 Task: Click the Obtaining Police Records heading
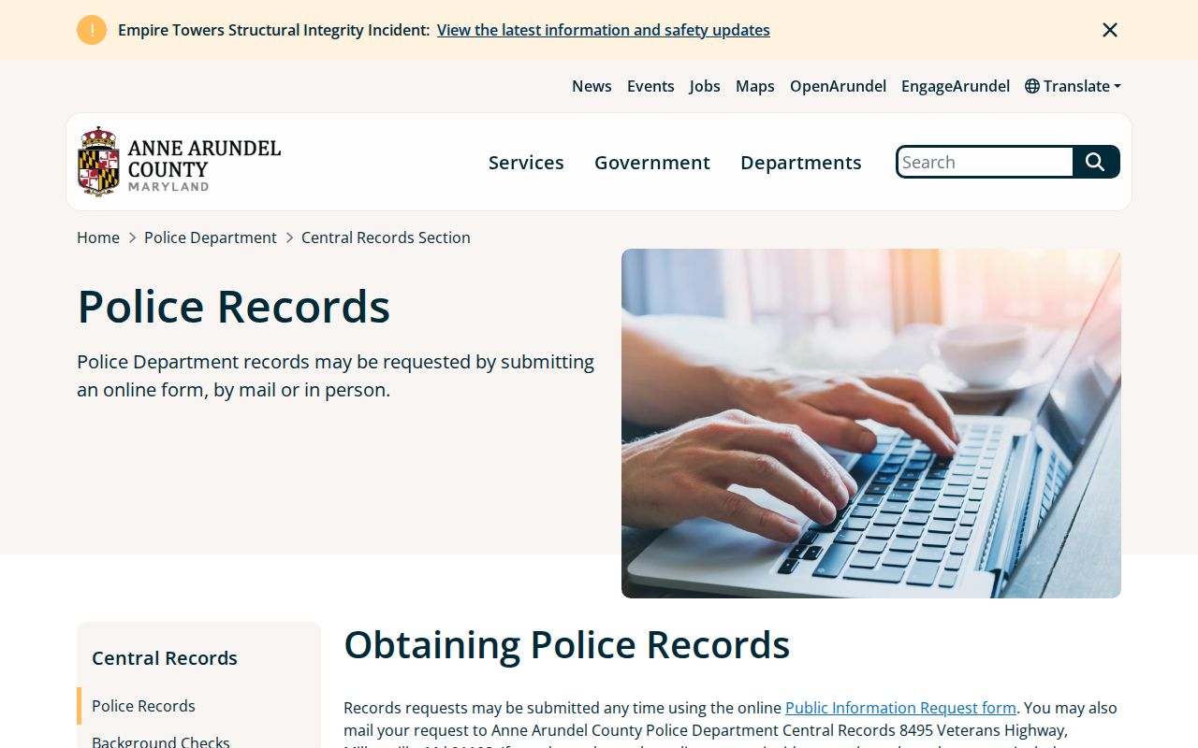tap(567, 645)
